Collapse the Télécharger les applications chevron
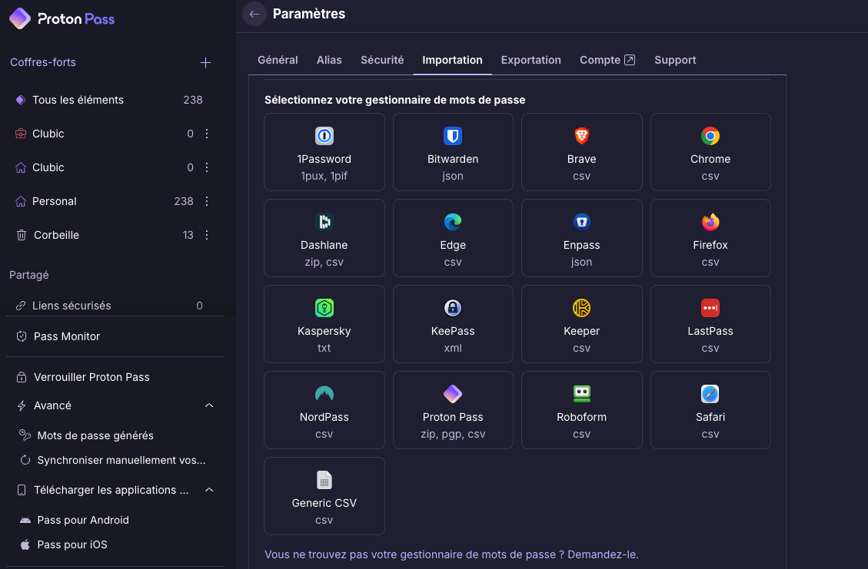The width and height of the screenshot is (868, 569). pos(209,490)
